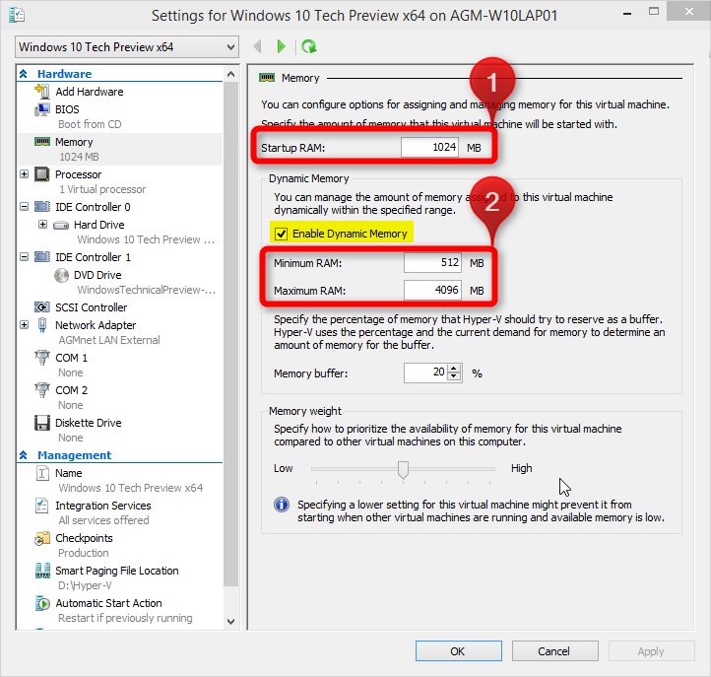This screenshot has height=677, width=711.
Task: Click the COM 1 port icon
Action: [42, 358]
